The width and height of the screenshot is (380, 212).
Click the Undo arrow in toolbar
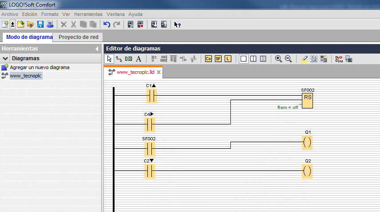pyautogui.click(x=107, y=24)
